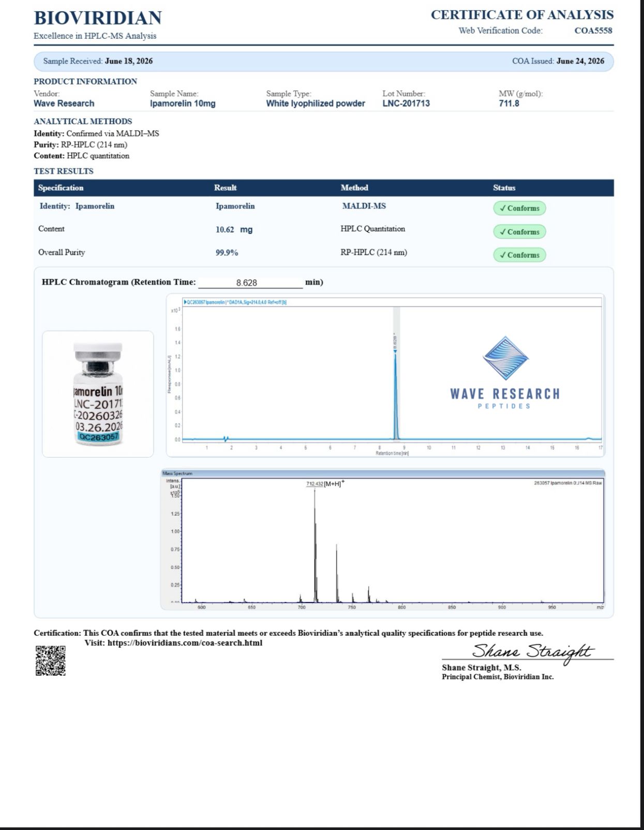Click the TEST RESULTS section heading
The width and height of the screenshot is (644, 830).
pos(64,171)
